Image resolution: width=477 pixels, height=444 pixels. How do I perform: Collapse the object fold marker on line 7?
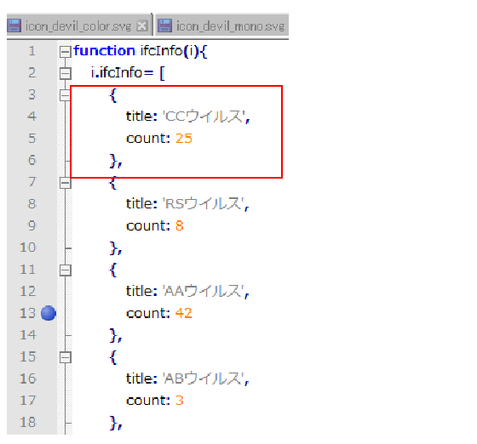[x=65, y=183]
